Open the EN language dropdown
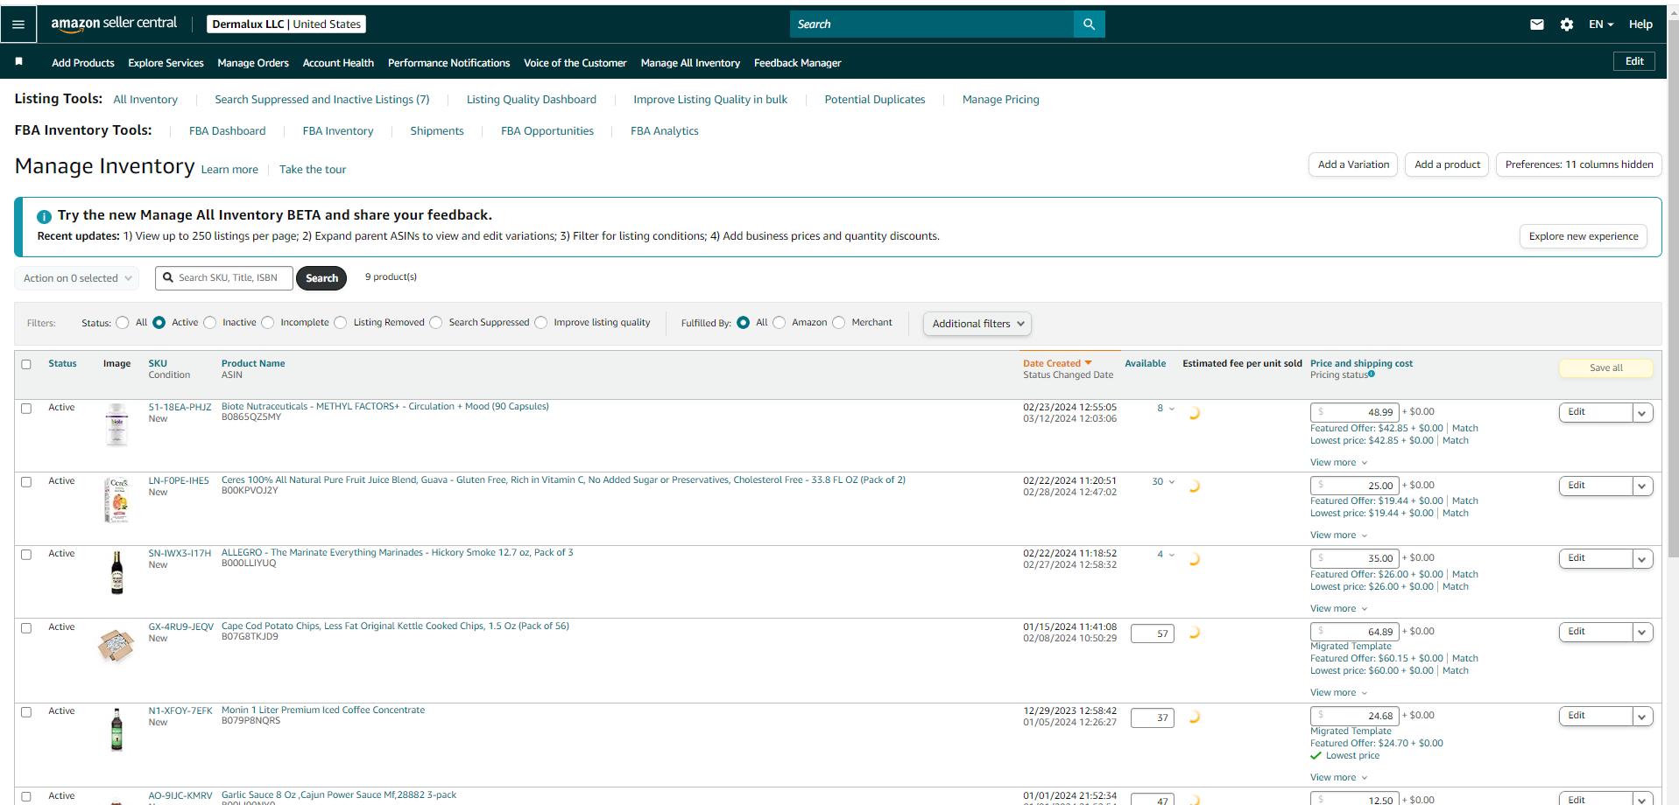This screenshot has width=1679, height=805. click(x=1601, y=24)
